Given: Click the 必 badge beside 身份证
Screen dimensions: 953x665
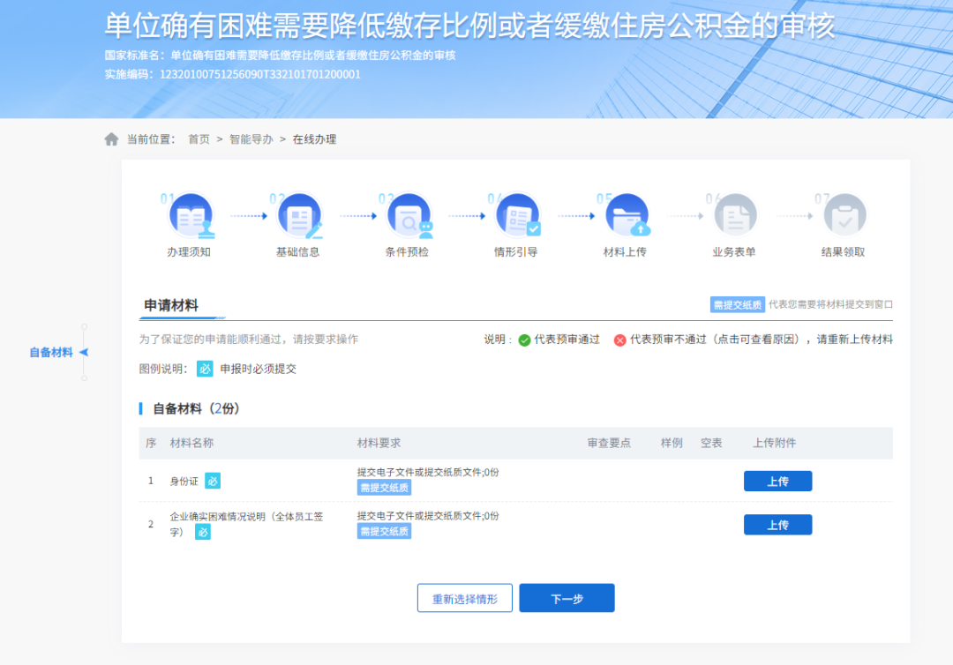Looking at the screenshot, I should pyautogui.click(x=213, y=481).
